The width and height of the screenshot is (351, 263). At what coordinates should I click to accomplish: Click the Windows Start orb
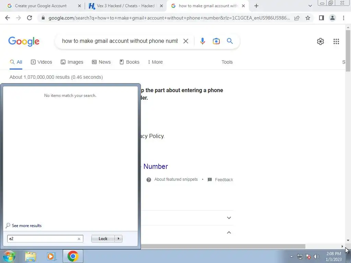coord(9,256)
